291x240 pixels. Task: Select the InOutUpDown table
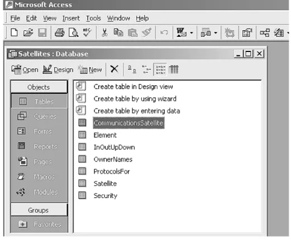point(114,147)
